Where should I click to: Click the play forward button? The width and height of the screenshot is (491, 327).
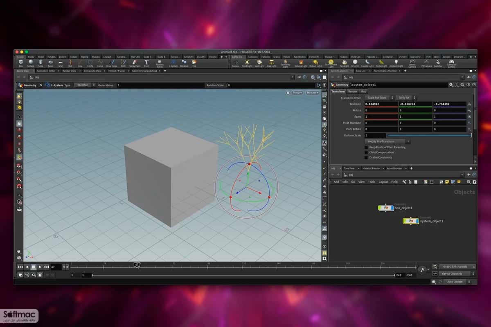(x=40, y=267)
